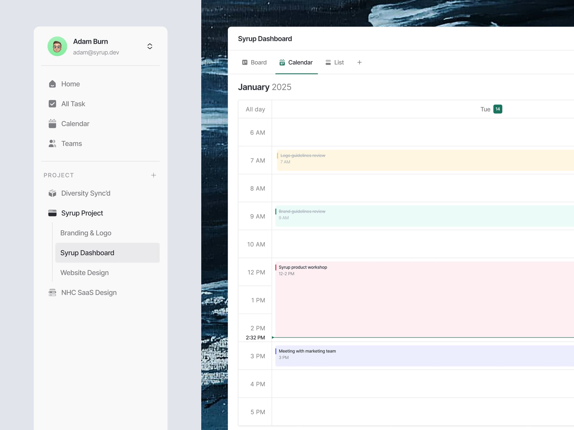
Task: Click the All Task checkmark icon
Action: coord(52,104)
